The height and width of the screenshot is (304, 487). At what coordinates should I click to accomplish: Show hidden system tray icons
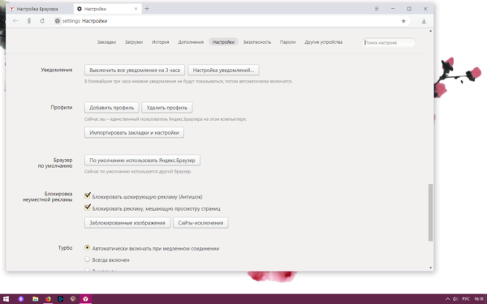pyautogui.click(x=447, y=299)
